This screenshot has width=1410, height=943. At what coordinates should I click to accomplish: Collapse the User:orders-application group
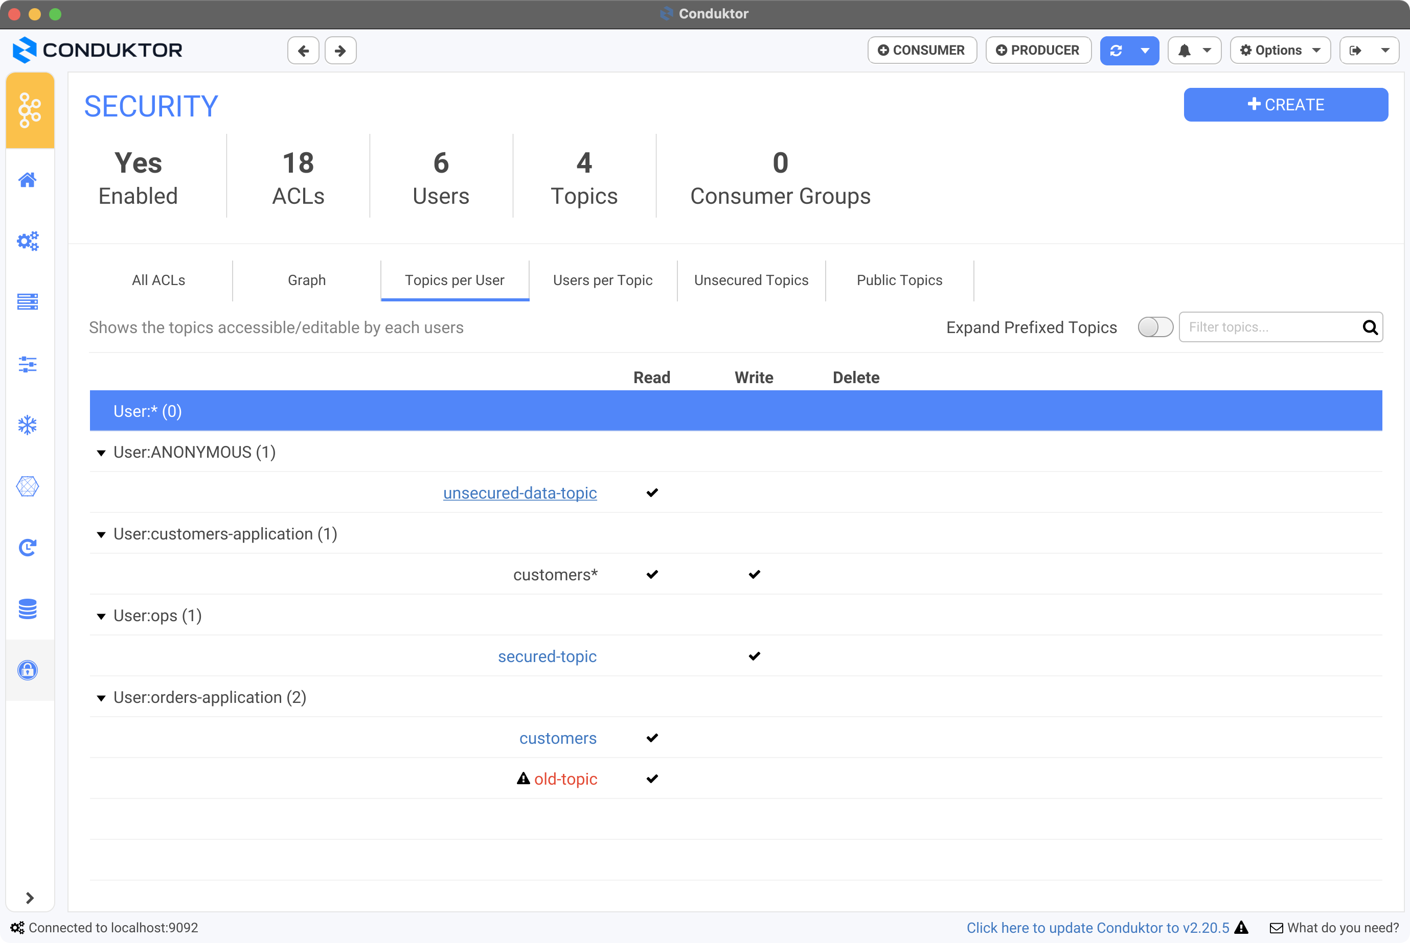click(101, 698)
